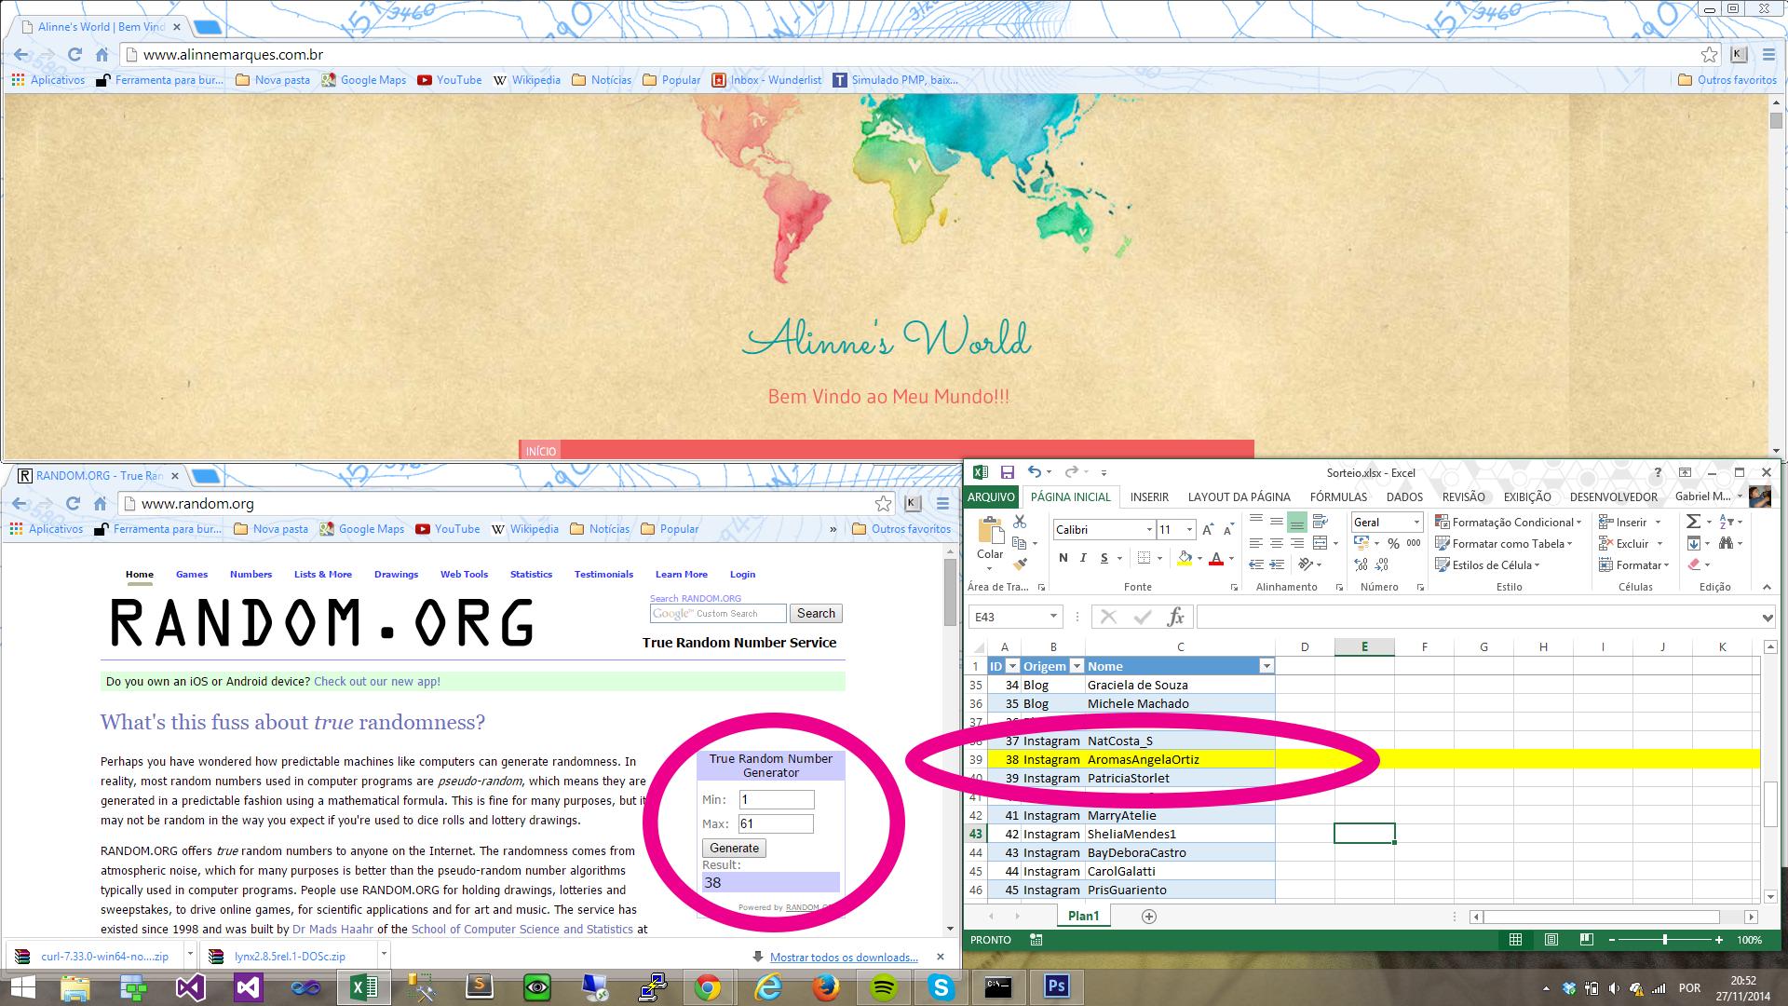
Task: Click increase font size icon
Action: (1208, 529)
